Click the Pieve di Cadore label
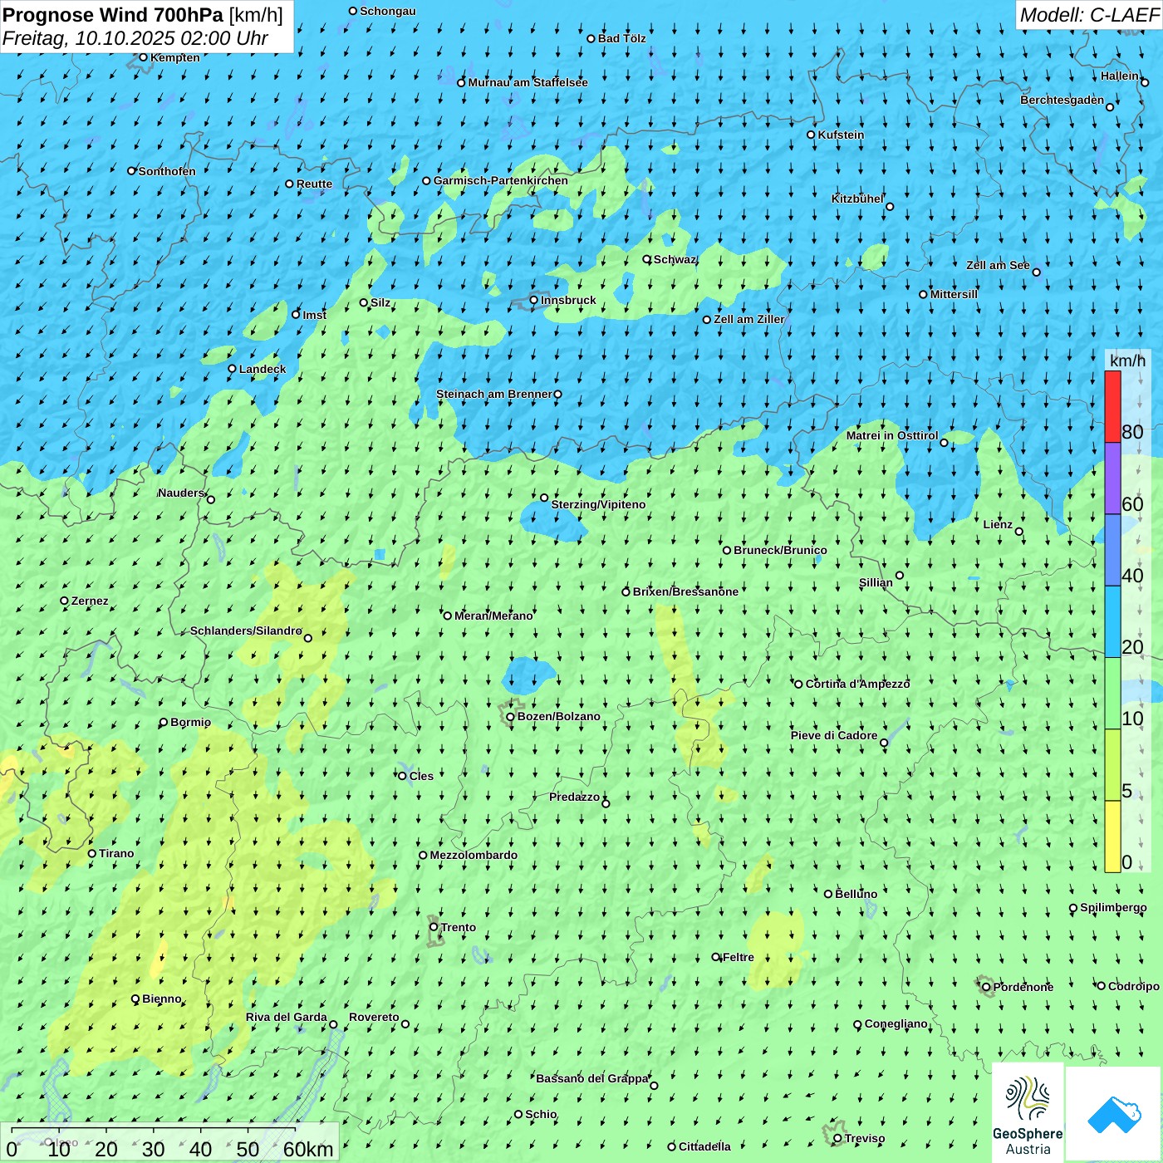 point(834,735)
